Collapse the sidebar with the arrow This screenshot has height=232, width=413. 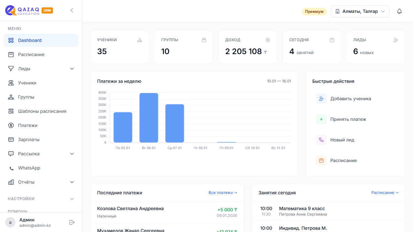72,10
